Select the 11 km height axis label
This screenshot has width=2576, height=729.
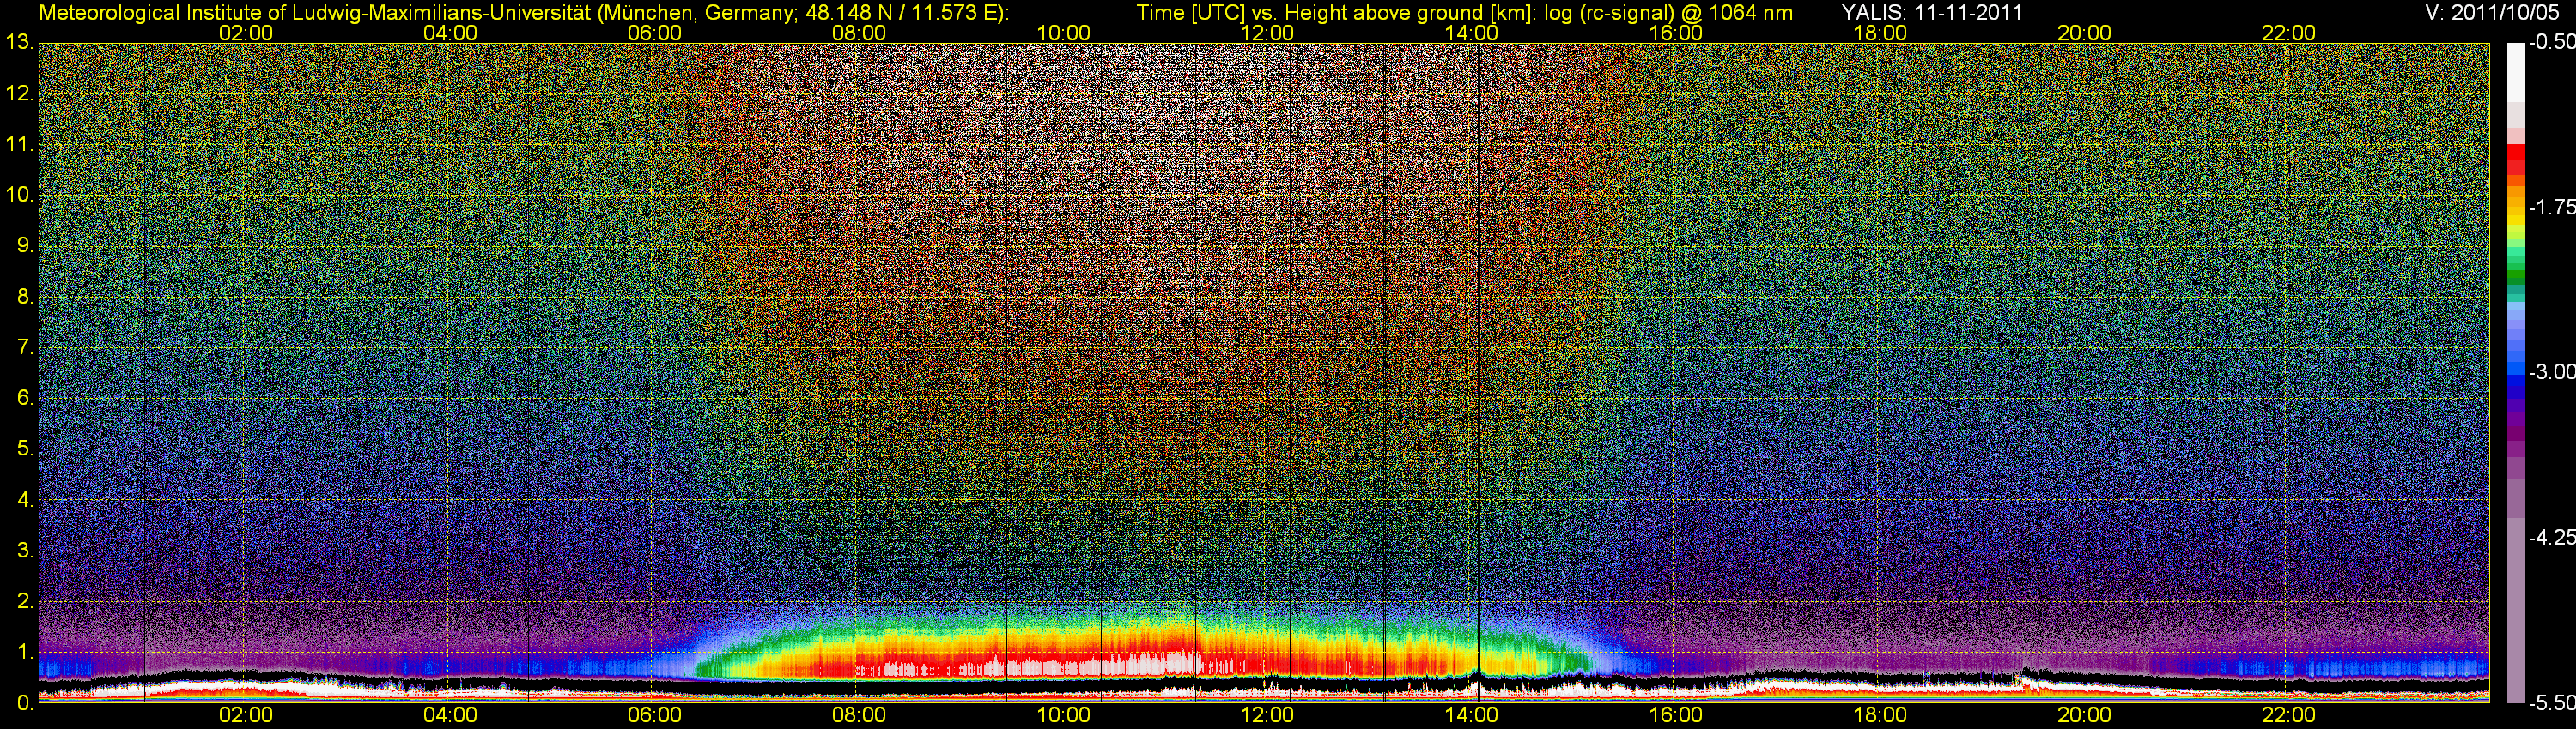click(19, 145)
